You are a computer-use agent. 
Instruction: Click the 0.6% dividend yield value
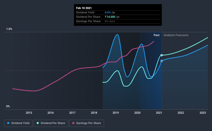tap(108, 12)
